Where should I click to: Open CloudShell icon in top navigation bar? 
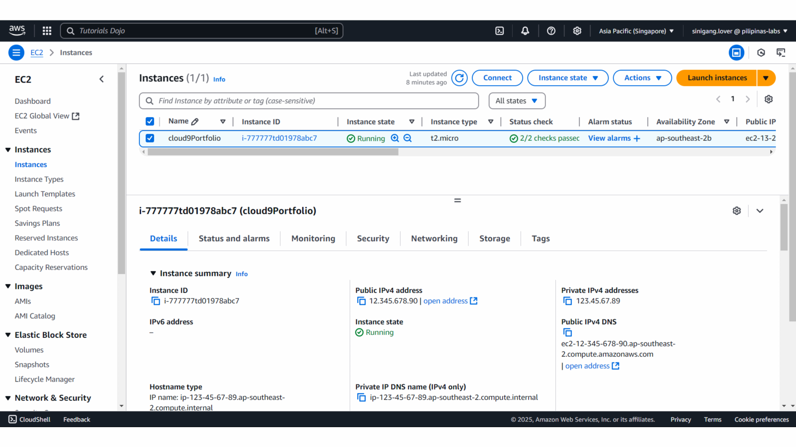(499, 31)
